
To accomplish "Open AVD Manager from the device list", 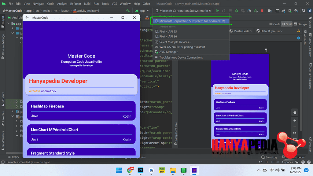I will point(191,52).
